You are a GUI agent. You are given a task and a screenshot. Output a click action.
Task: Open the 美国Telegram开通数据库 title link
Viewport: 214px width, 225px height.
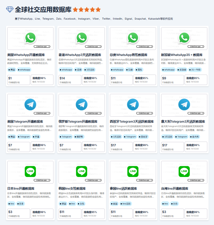[x=25, y=122]
